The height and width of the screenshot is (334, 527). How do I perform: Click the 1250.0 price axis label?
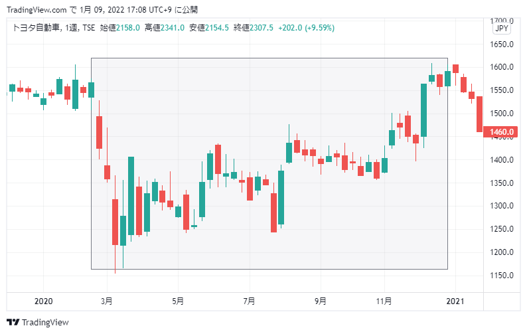(502, 228)
